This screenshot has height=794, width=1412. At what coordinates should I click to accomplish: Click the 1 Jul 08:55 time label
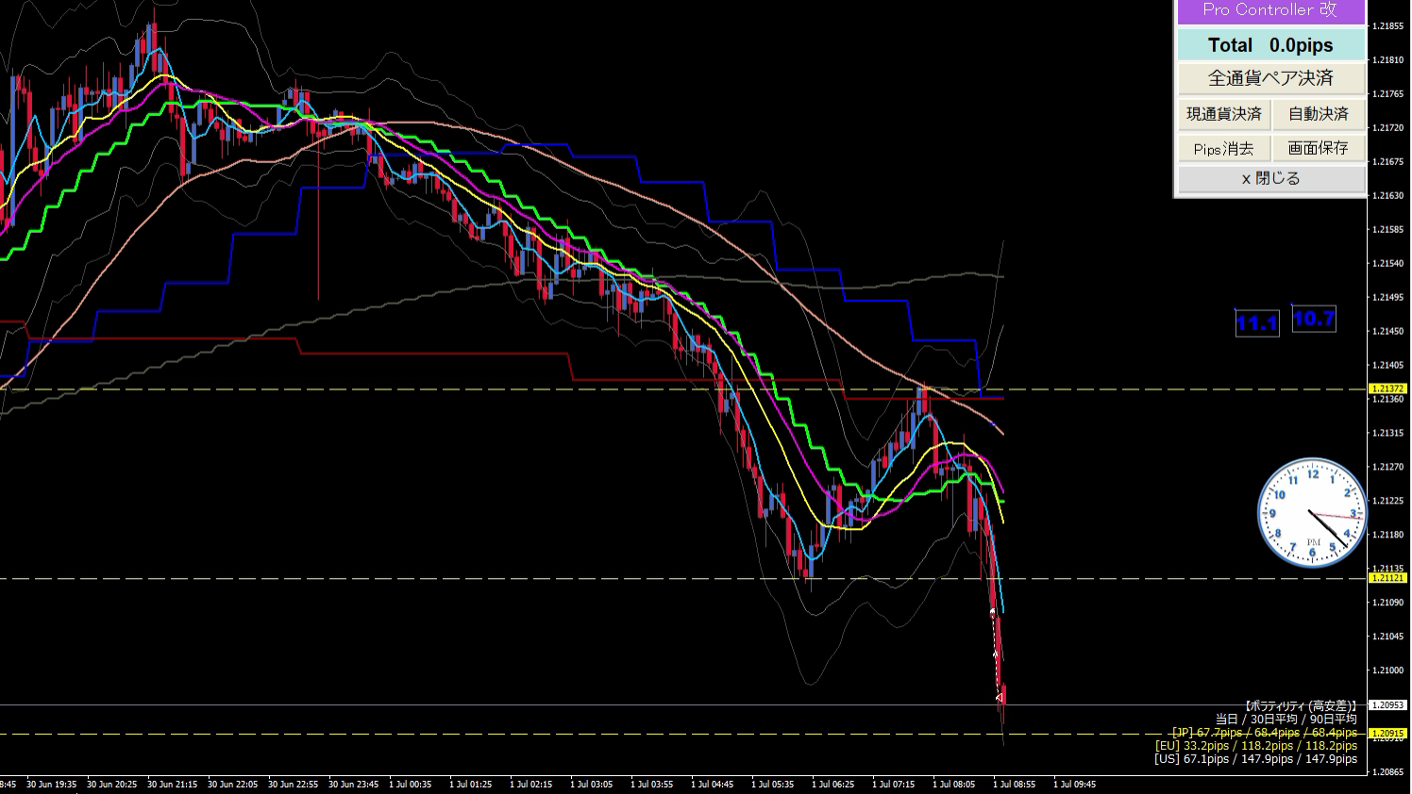pyautogui.click(x=1014, y=785)
